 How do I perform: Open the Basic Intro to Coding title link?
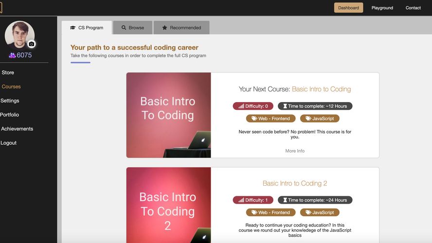[x=321, y=89]
